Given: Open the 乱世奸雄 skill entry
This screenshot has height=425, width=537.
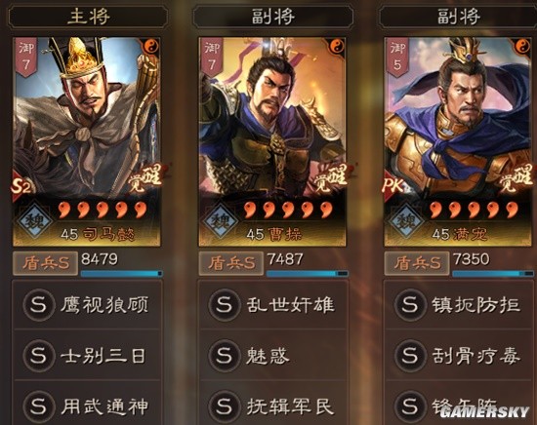Looking at the screenshot, I should pos(273,305).
